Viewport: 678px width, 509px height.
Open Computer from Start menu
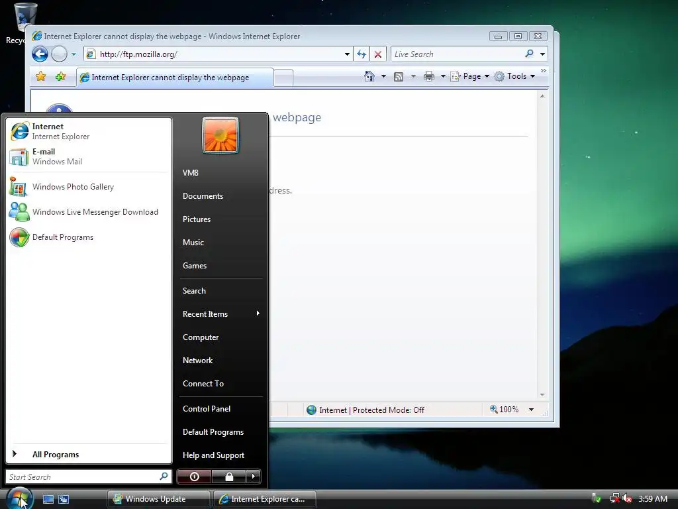(220, 337)
